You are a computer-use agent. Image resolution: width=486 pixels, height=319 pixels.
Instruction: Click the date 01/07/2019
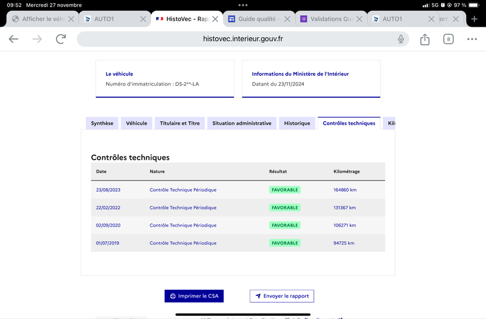click(x=108, y=243)
